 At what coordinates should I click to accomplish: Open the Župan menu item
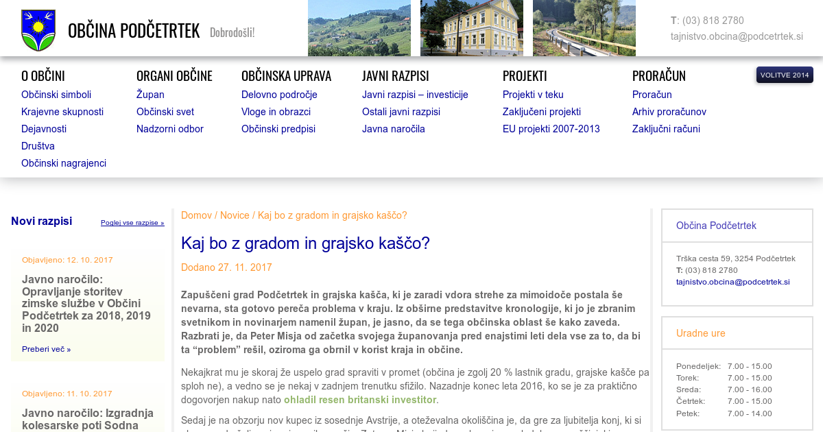pos(150,95)
